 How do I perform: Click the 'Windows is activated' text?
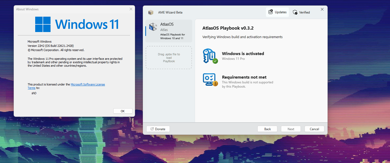point(243,53)
